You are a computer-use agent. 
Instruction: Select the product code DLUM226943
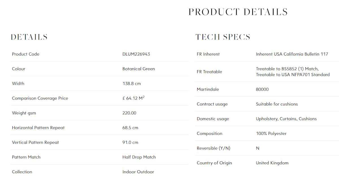tap(136, 54)
